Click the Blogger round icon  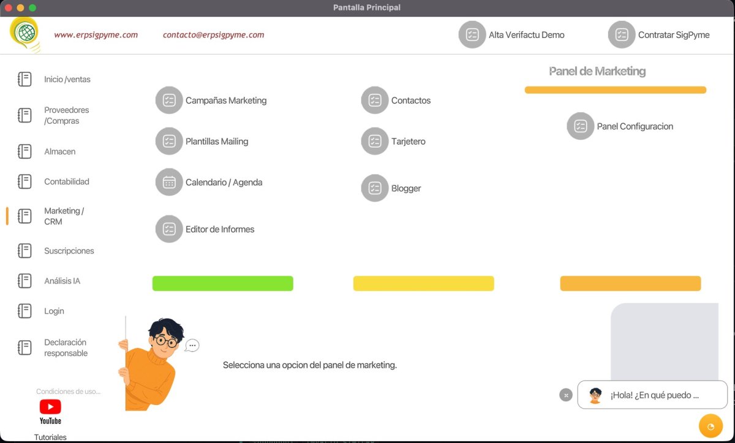coord(375,188)
